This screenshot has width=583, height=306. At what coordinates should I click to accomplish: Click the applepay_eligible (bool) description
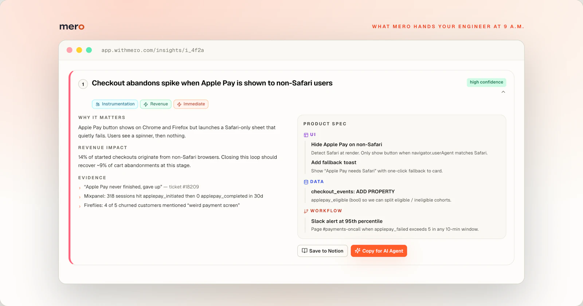click(381, 200)
